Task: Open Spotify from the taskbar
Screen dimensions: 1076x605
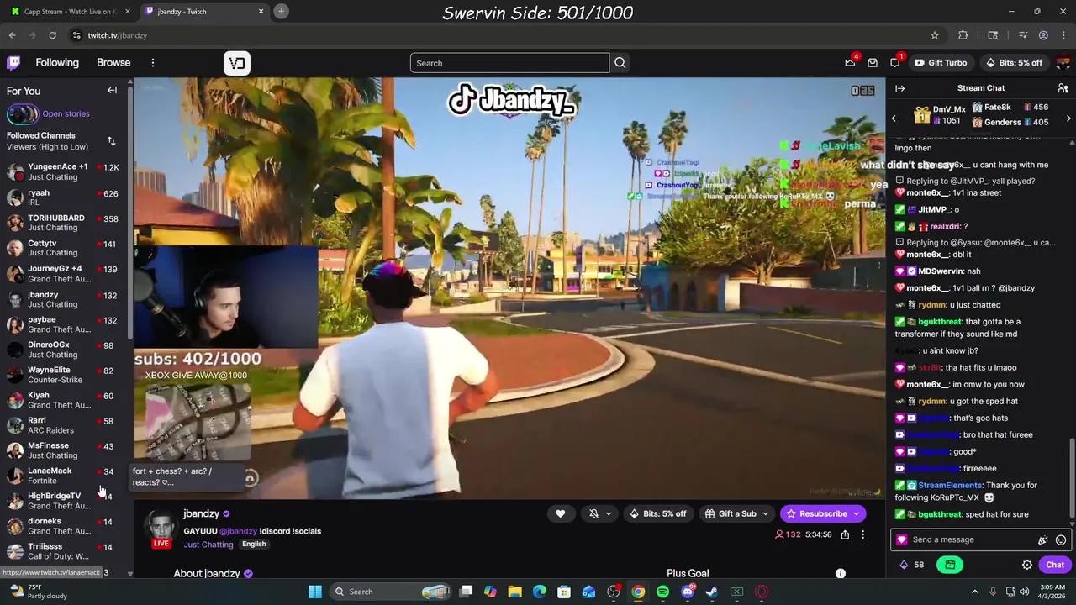Action: (x=662, y=592)
